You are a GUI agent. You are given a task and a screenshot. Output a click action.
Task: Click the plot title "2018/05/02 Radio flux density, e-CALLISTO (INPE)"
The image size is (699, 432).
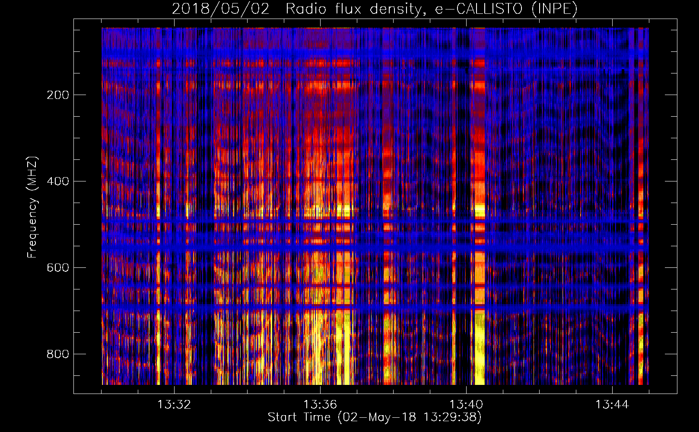coord(375,9)
